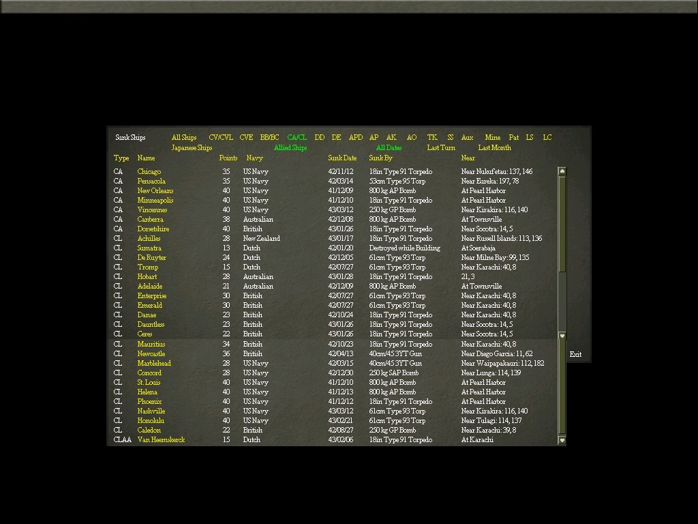Select ship Achilles
This screenshot has height=524, width=698.
(149, 238)
